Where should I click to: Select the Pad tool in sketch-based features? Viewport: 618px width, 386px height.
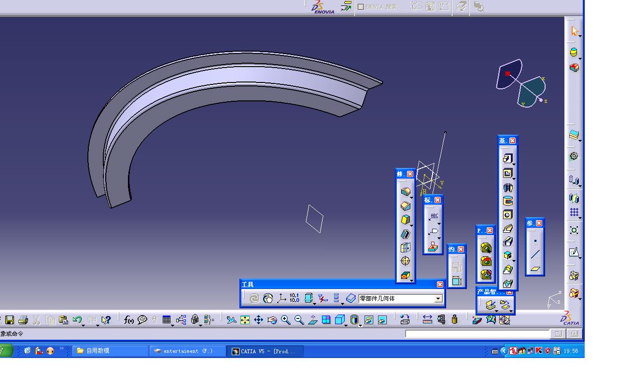click(x=507, y=158)
